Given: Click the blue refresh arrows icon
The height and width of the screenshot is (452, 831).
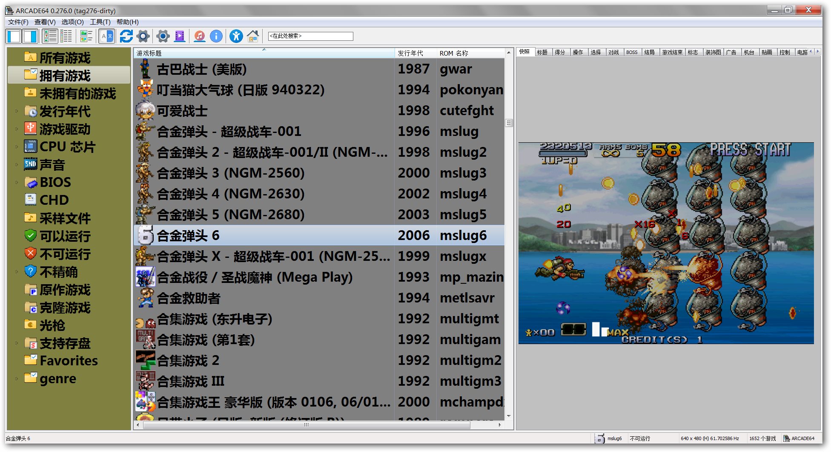Looking at the screenshot, I should 126,37.
